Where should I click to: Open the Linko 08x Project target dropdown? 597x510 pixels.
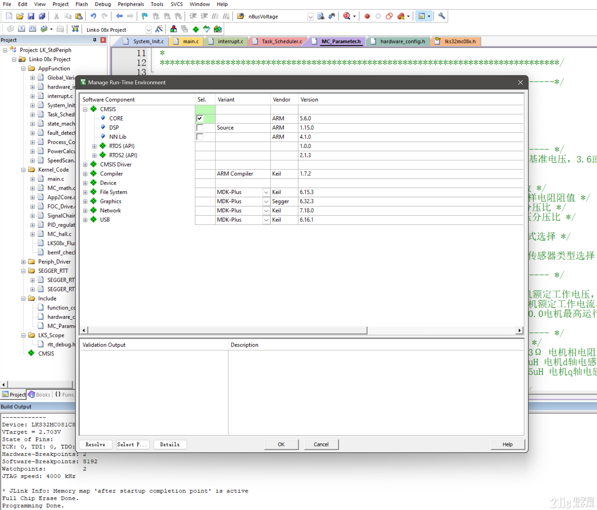click(148, 30)
